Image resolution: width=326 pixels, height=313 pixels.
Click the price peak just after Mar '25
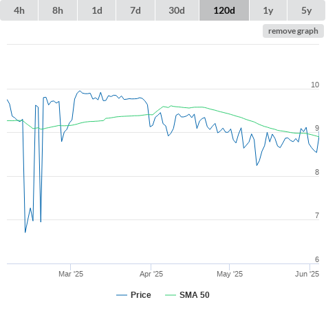click(80, 91)
